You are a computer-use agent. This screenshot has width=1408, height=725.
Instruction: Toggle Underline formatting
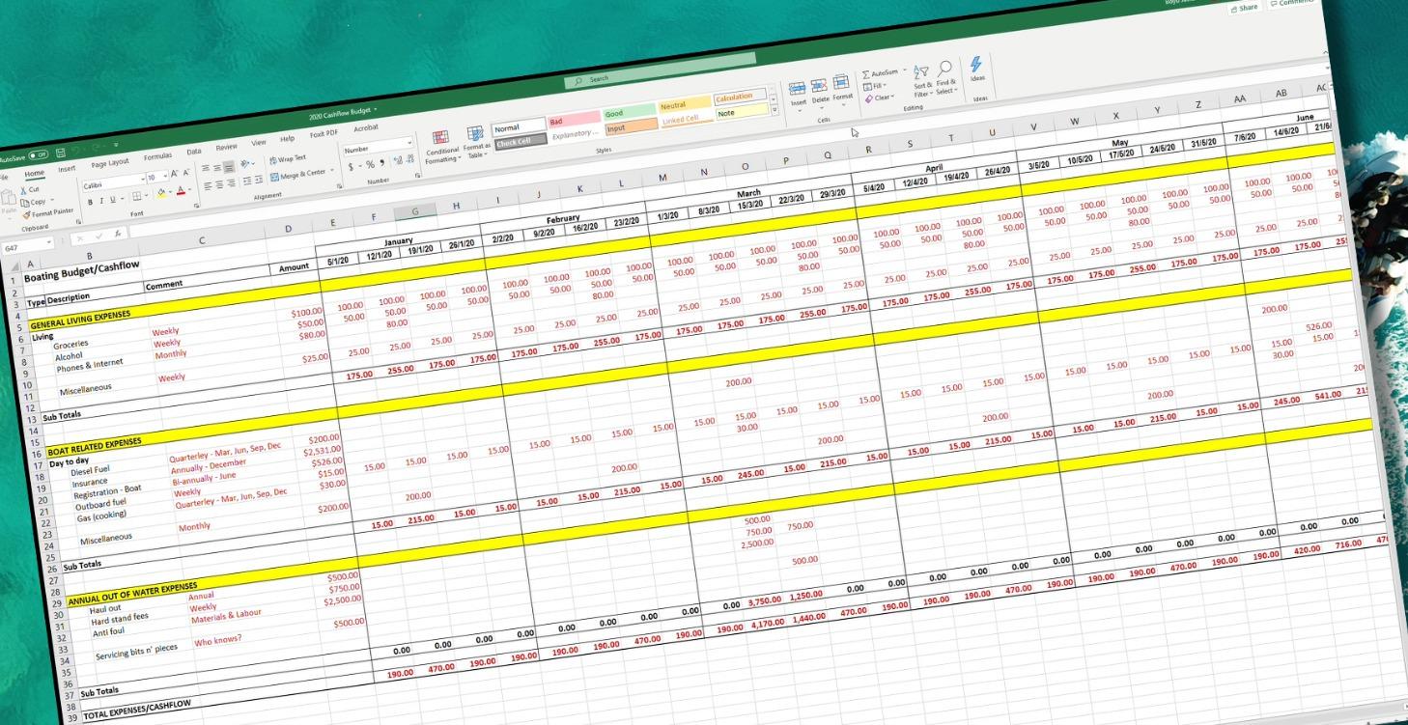113,200
